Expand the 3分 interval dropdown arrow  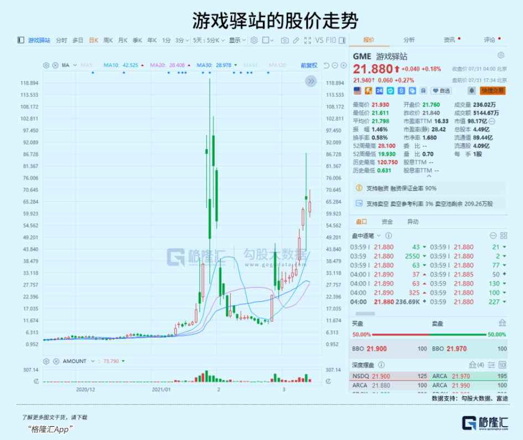click(x=187, y=40)
